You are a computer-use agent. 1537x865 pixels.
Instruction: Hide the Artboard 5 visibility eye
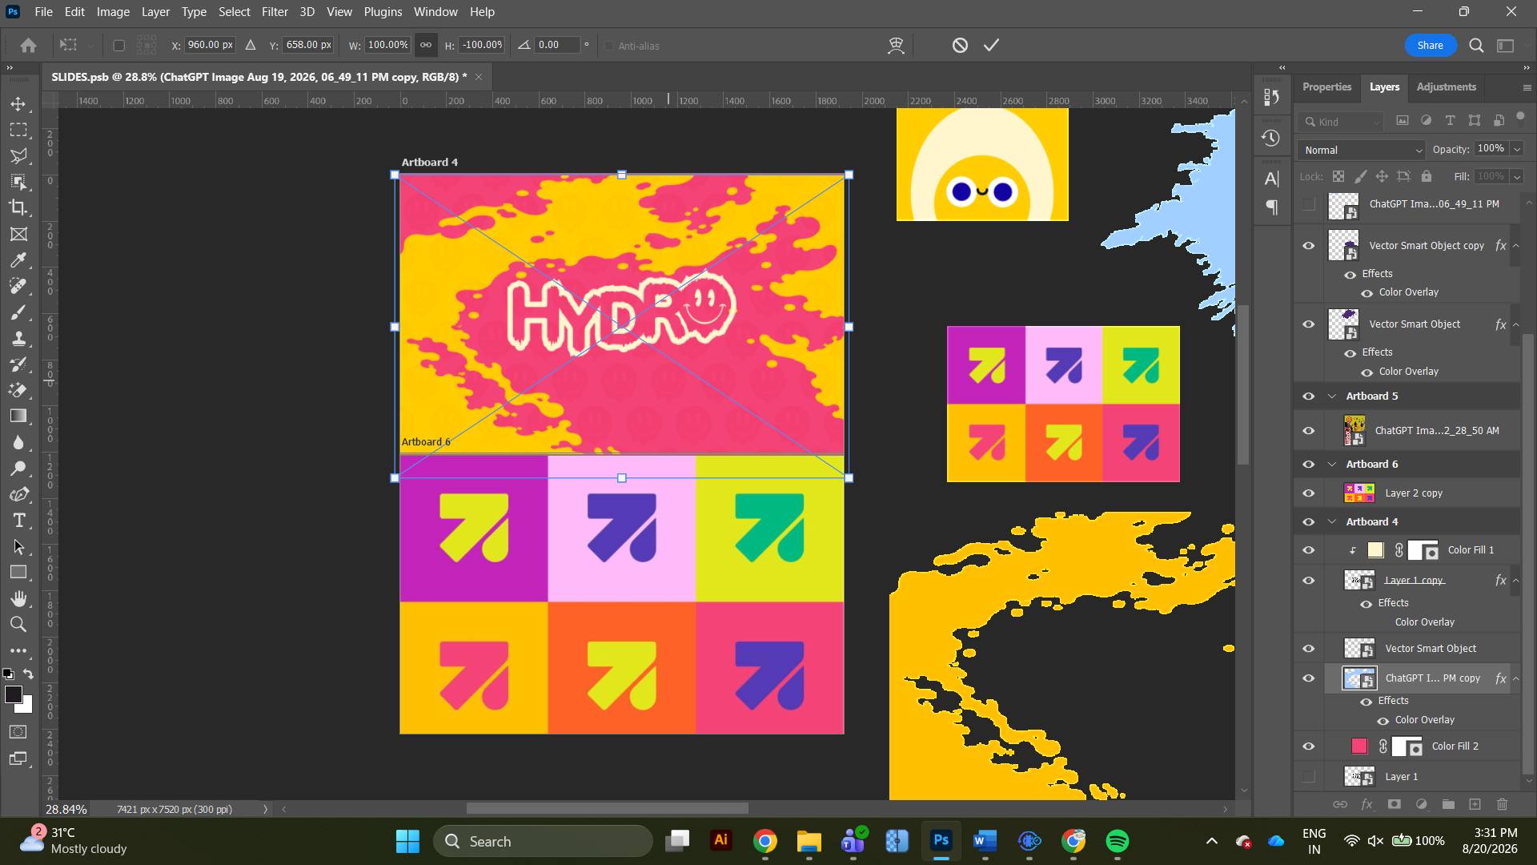[1309, 396]
